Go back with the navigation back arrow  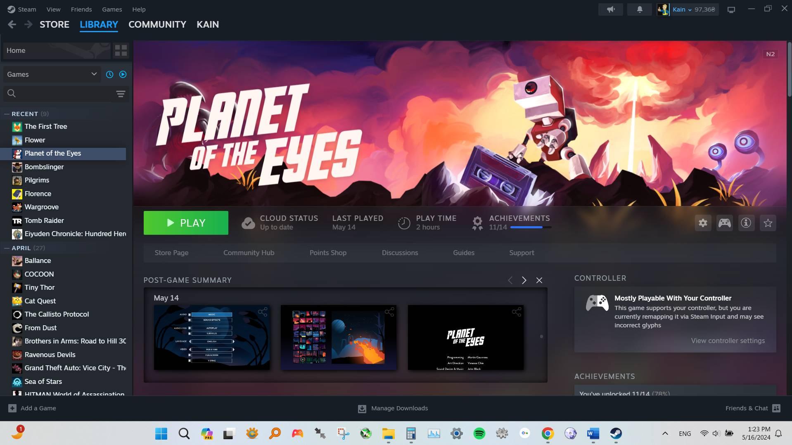click(x=12, y=25)
